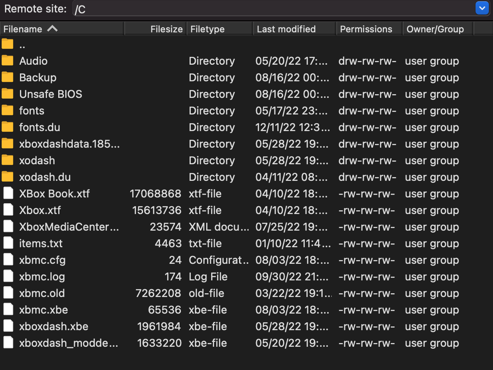Image resolution: width=493 pixels, height=370 pixels.
Task: Click the '12/11/22 12:3...' modified date
Action: pos(293,127)
